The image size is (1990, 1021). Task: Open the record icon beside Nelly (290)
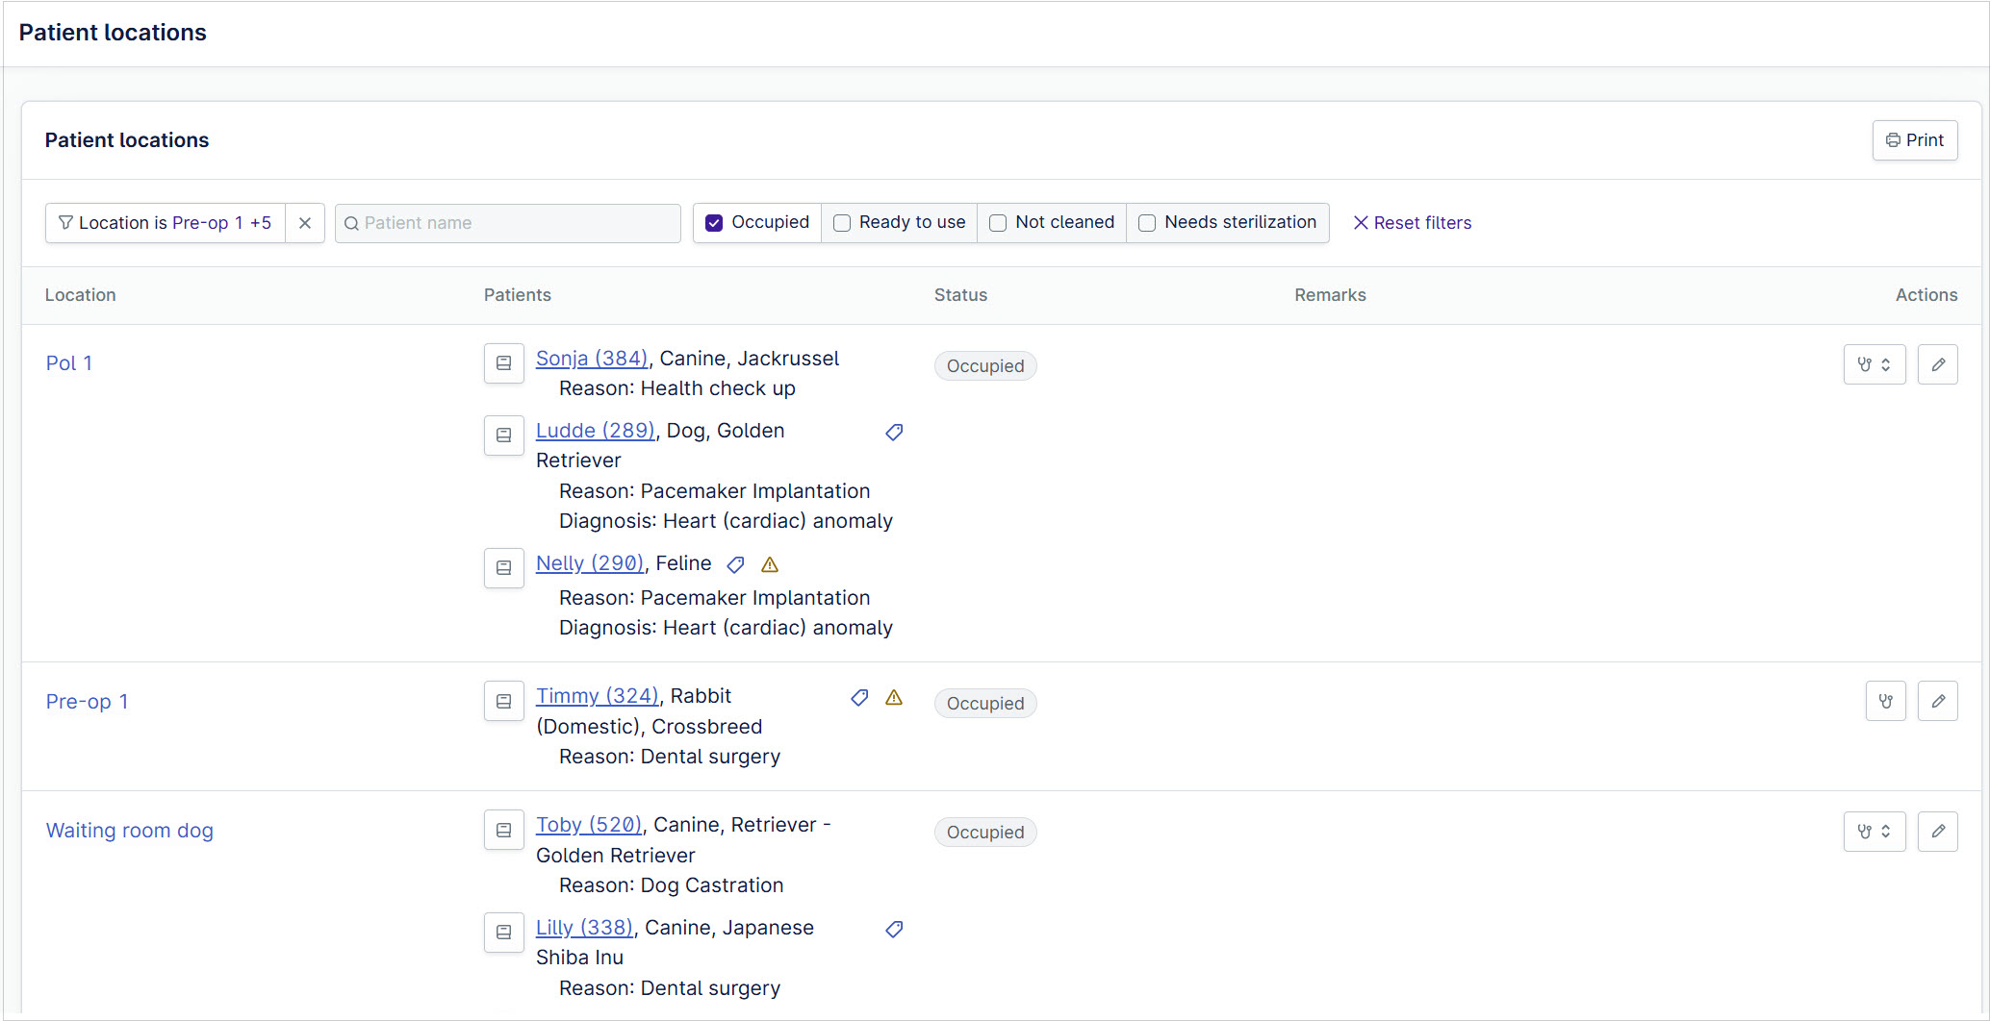tap(503, 568)
